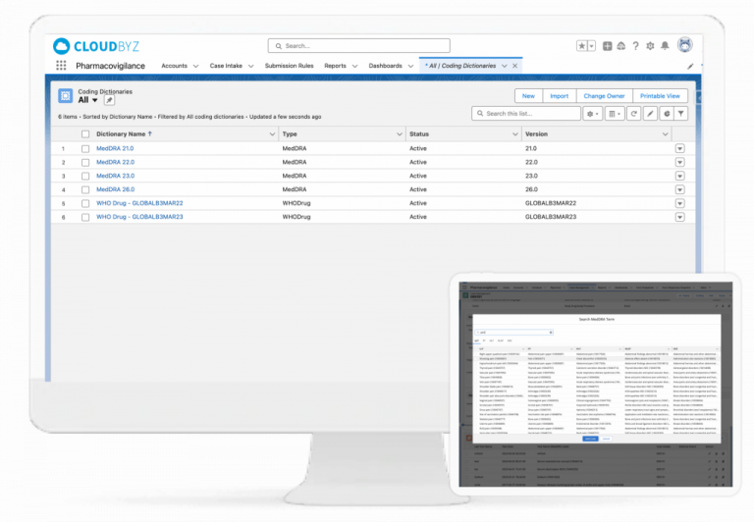Open the All list view selector arrow
This screenshot has height=522, width=754.
[x=94, y=100]
